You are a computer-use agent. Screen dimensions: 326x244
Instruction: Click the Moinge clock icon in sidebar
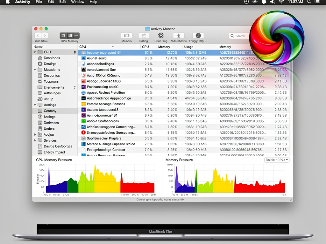point(40,117)
